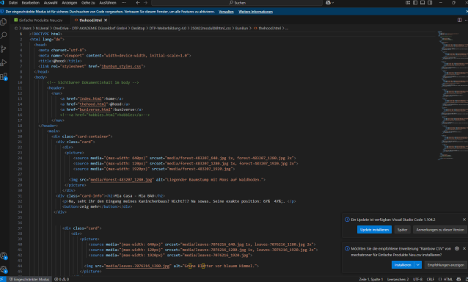The image size is (468, 282).
Task: Open the Manage gear menu
Action: point(4,270)
